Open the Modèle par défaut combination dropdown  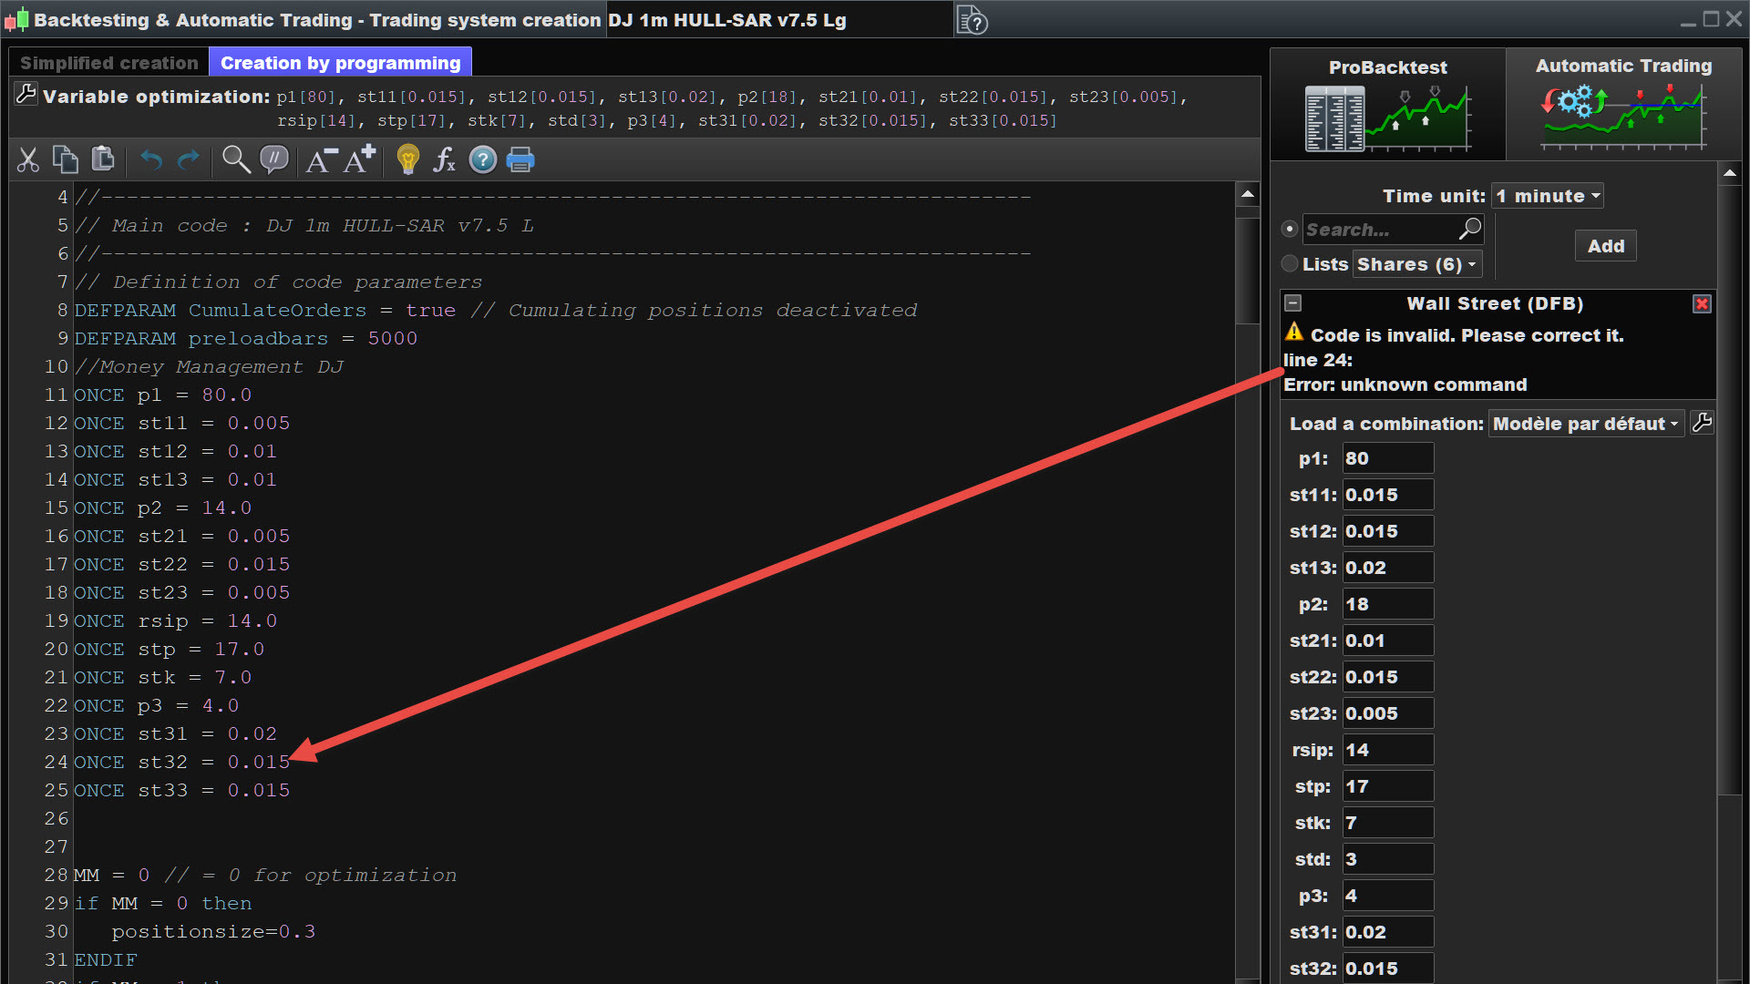[x=1585, y=424]
